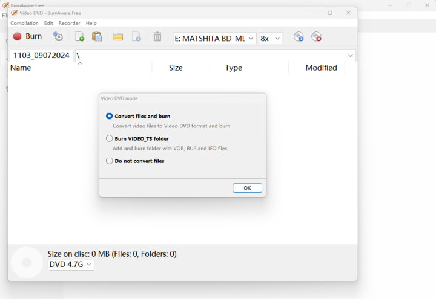Delete selection with trash can icon
This screenshot has width=436, height=299.
pyautogui.click(x=157, y=36)
